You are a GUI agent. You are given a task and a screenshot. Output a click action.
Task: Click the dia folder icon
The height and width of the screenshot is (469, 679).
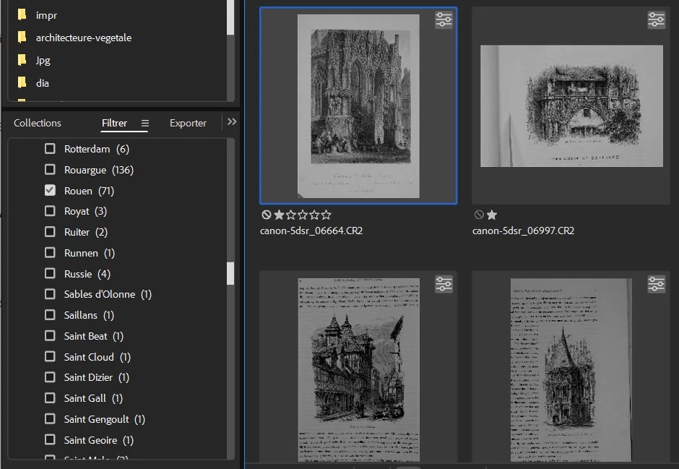pyautogui.click(x=22, y=82)
